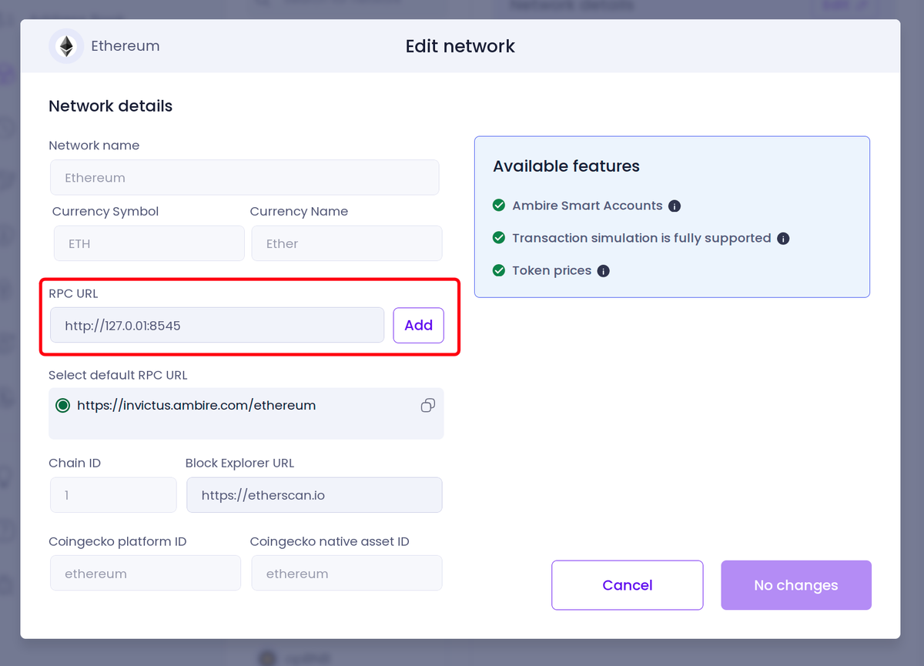Click the Block Explorer URL field
This screenshot has width=924, height=666.
pos(314,495)
